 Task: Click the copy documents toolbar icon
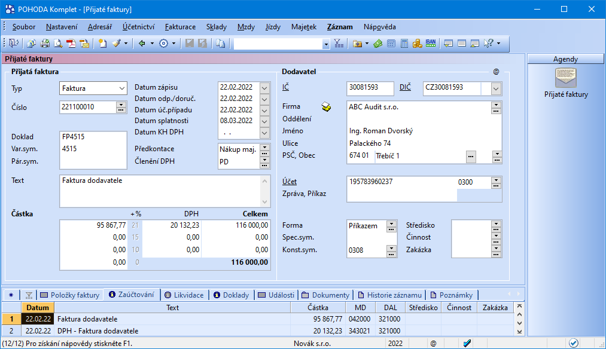tap(31, 44)
